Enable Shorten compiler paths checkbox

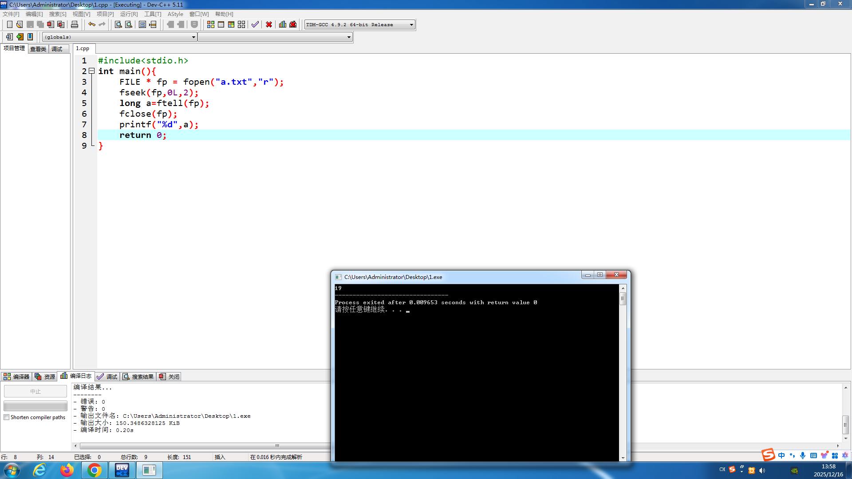7,417
